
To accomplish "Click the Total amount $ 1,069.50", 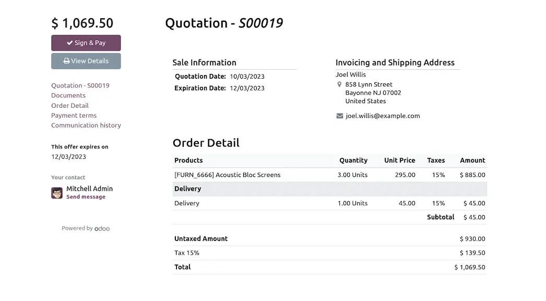I will pyautogui.click(x=470, y=267).
